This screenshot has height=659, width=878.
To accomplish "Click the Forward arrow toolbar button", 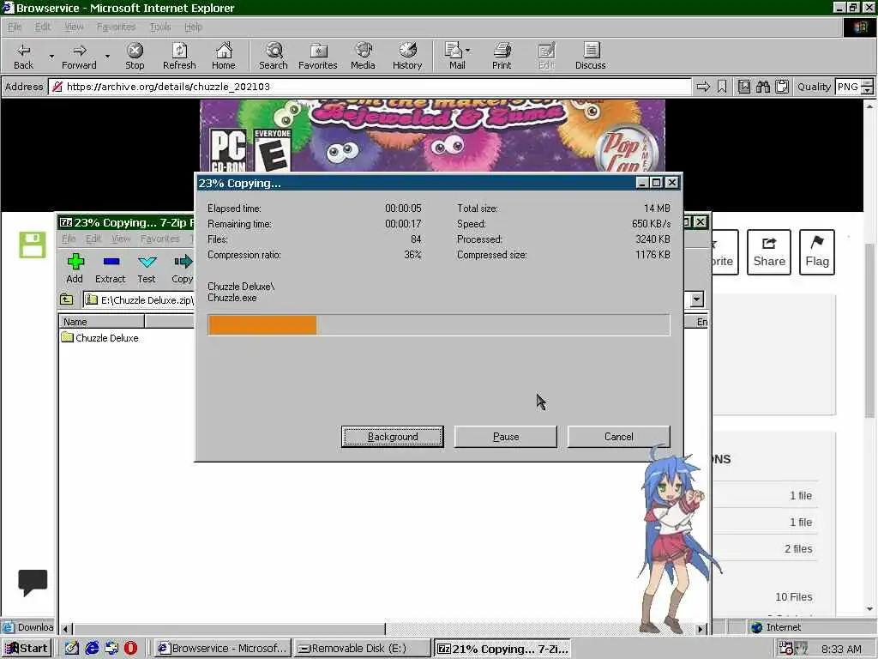I will (79, 56).
